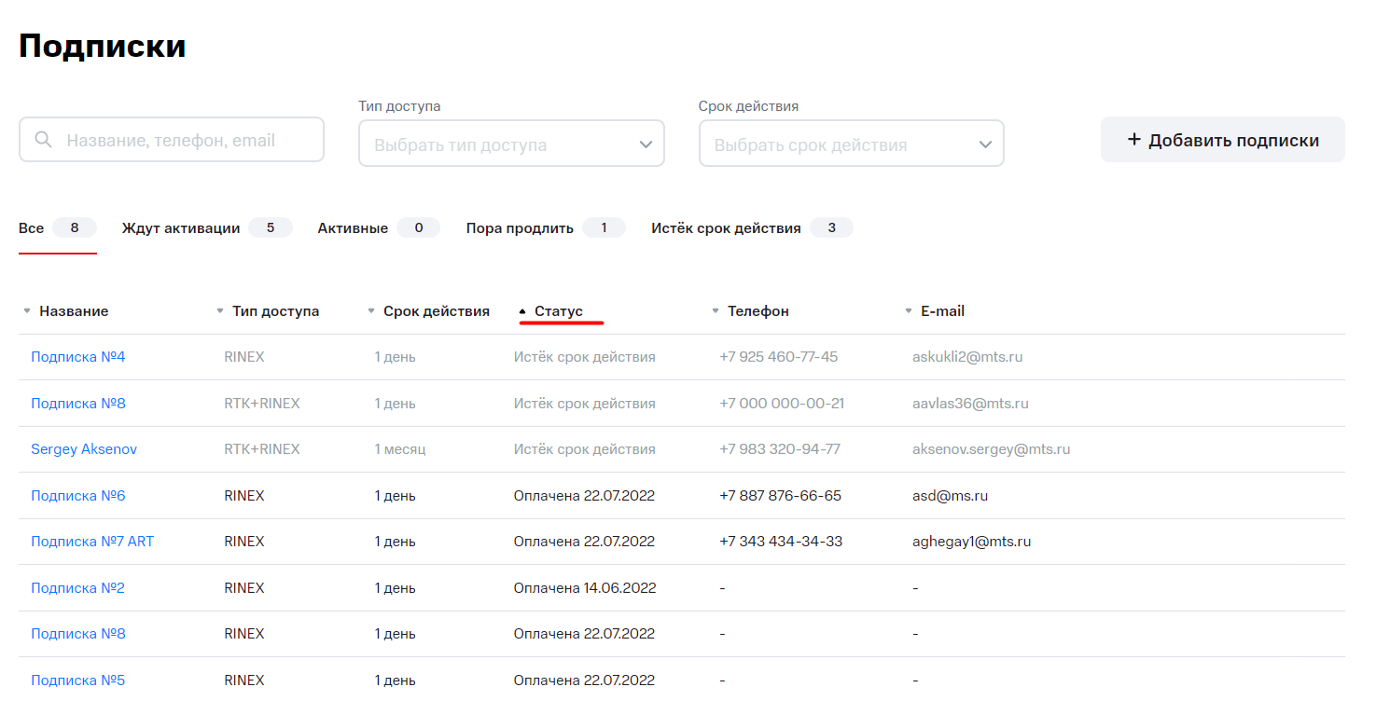Click Истёк срок действия status of Подписка №4

pyautogui.click(x=585, y=357)
